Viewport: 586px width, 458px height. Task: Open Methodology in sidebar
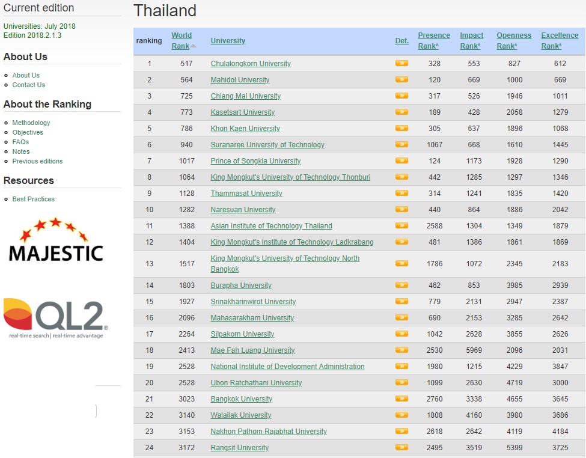[x=31, y=123]
